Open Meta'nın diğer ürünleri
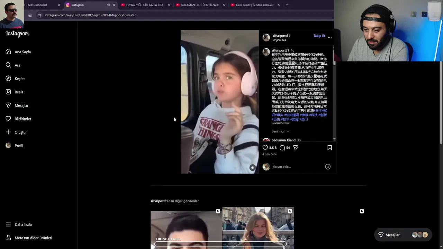The height and width of the screenshot is (249, 443). 29,238
